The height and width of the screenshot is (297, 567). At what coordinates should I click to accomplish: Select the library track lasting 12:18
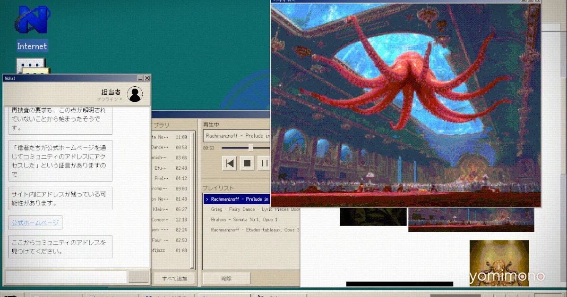coord(170,220)
